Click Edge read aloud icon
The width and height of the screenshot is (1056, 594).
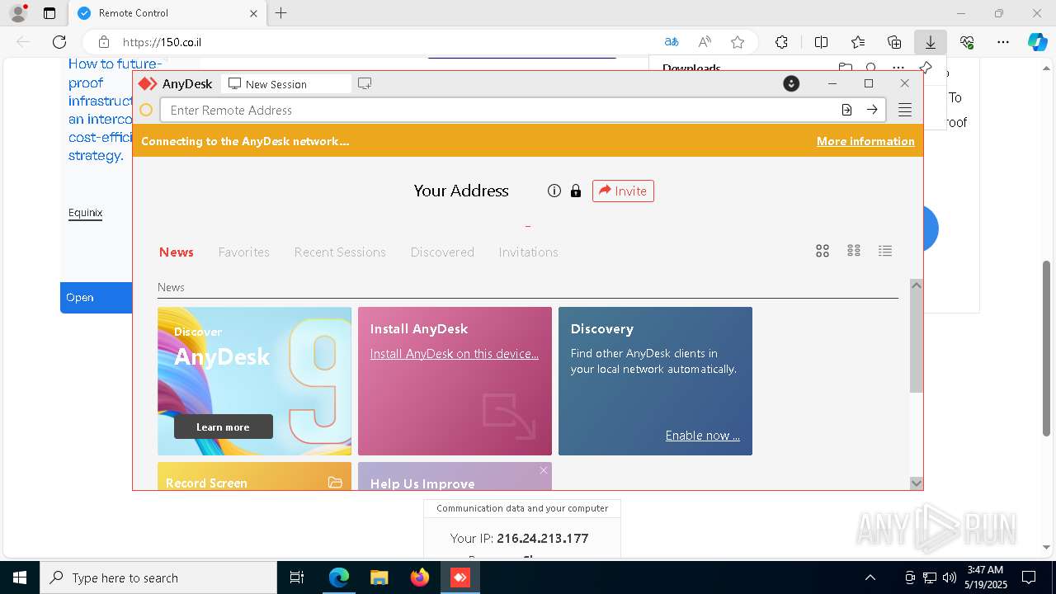pyautogui.click(x=705, y=42)
